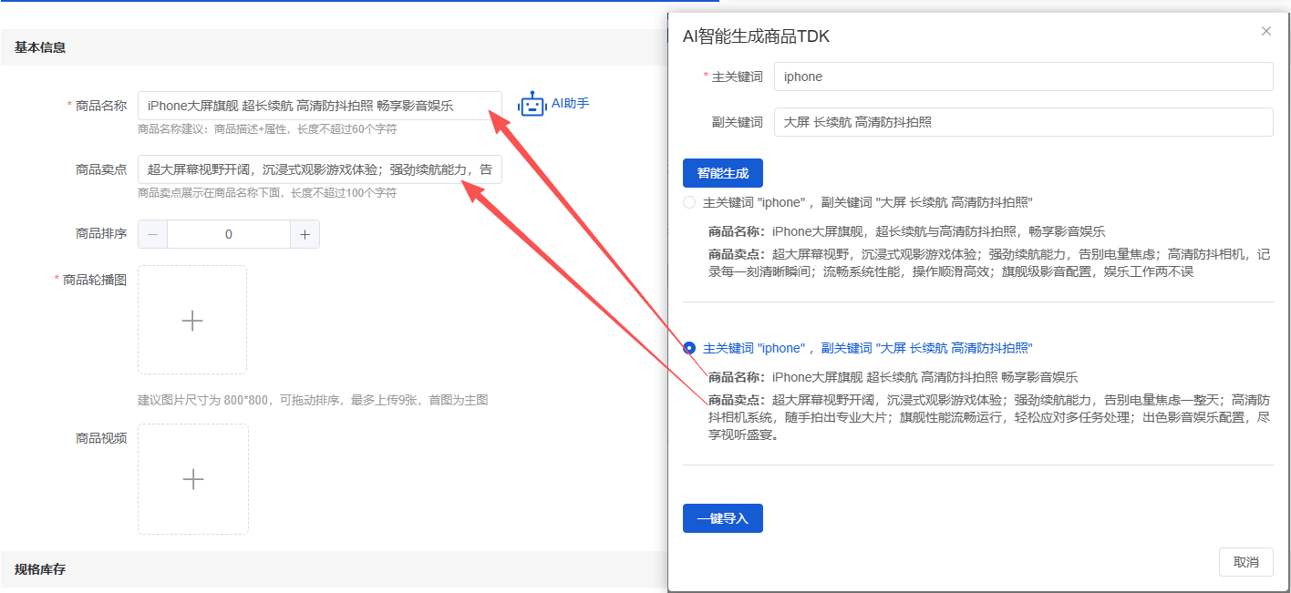This screenshot has height=593, width=1291.
Task: Click the hint 商品卖点展示在商品名称下面
Action: click(267, 193)
